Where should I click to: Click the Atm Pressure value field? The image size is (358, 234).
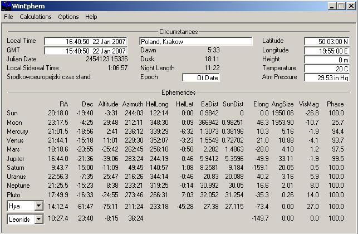(x=327, y=77)
